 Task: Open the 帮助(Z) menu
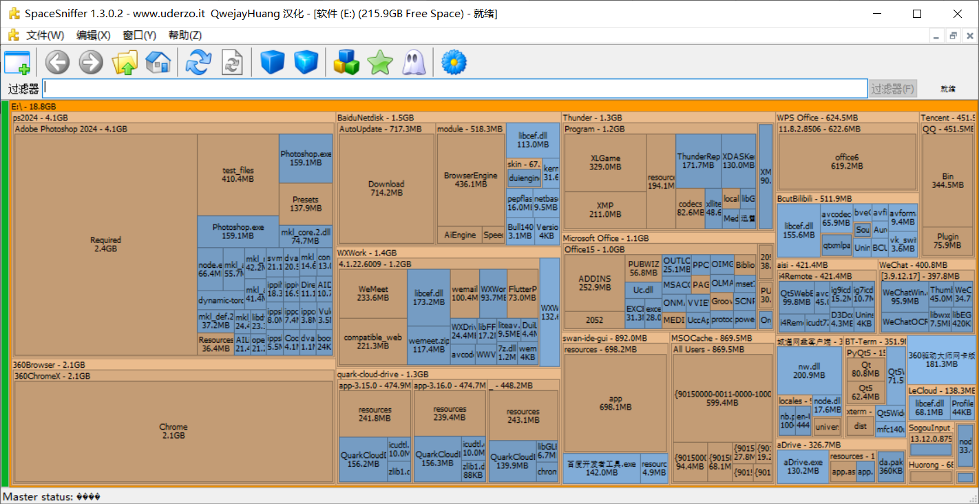(x=185, y=35)
